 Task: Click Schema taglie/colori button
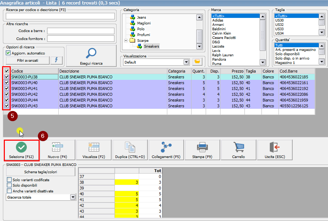(x=41, y=172)
